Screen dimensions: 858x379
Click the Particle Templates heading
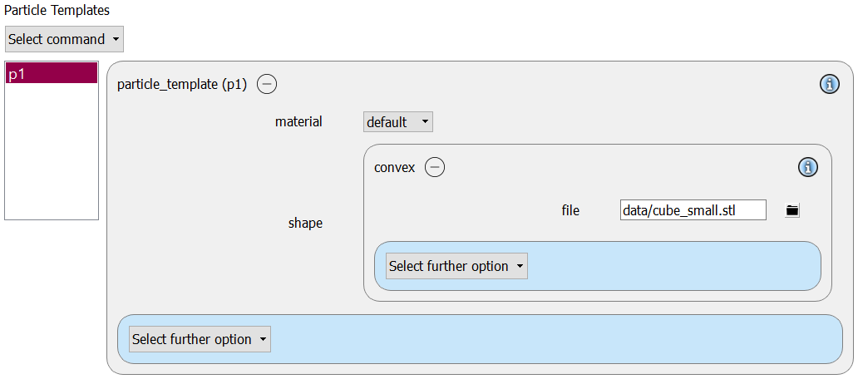[57, 11]
